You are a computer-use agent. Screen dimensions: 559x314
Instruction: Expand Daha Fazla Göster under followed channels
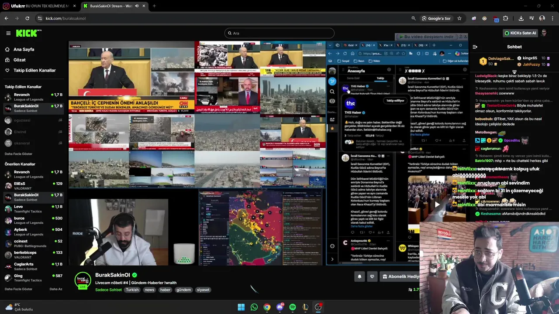pyautogui.click(x=18, y=154)
